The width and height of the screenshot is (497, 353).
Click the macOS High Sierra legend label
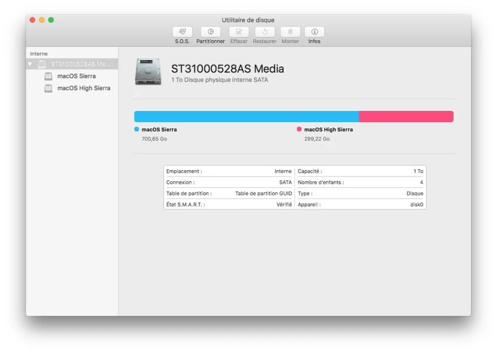(329, 129)
